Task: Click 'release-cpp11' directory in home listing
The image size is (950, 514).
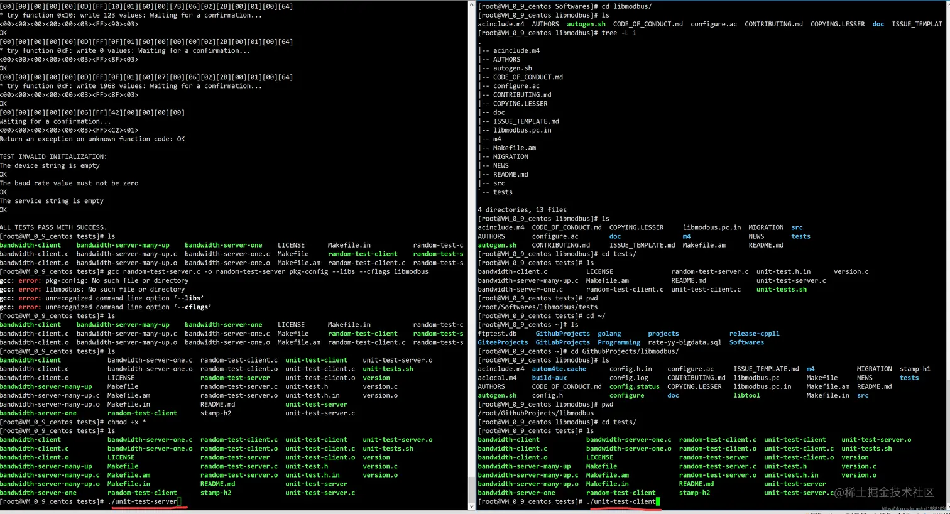Action: 755,334
